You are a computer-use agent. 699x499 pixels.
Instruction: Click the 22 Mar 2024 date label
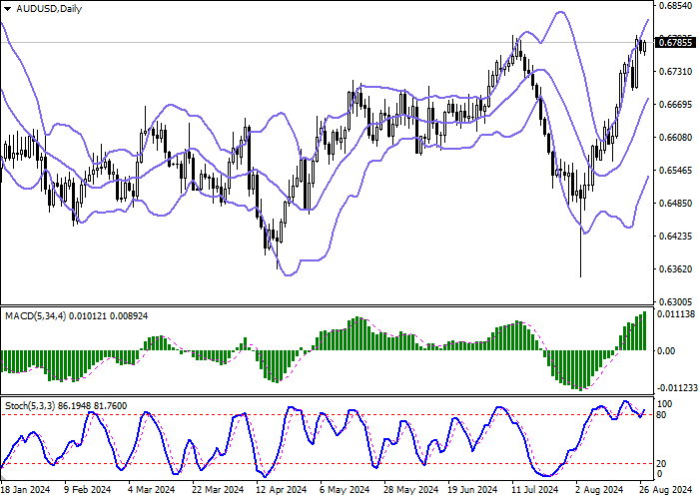(218, 490)
